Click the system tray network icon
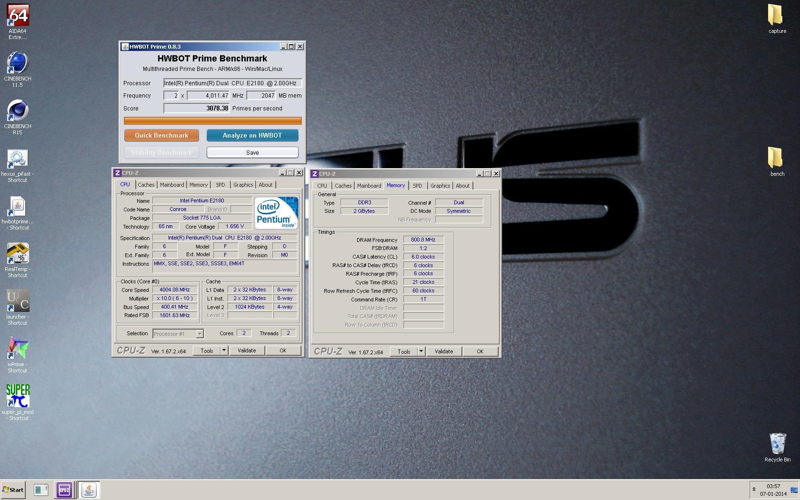The width and height of the screenshot is (800, 500). 794,490
